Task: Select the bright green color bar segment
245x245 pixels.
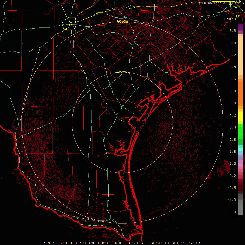Action: coord(240,131)
